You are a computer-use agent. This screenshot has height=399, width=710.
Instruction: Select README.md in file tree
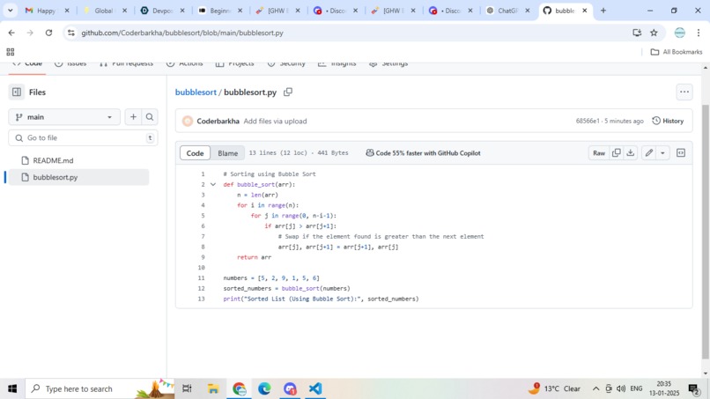click(x=53, y=160)
